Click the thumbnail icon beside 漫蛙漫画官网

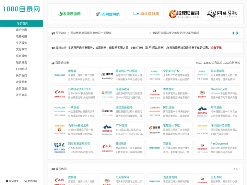point(107,112)
